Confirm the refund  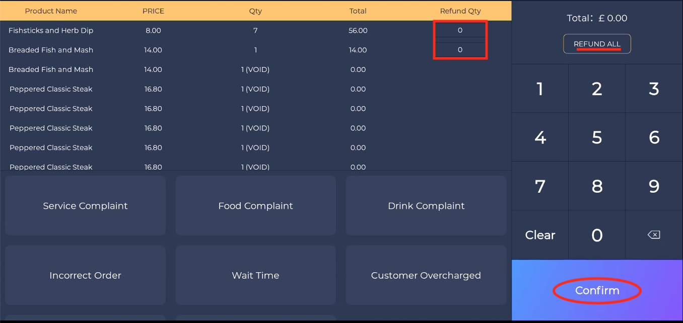click(x=597, y=290)
